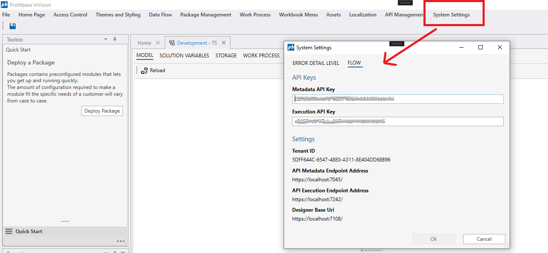Click Profitbase logo in System Settings title bar
This screenshot has width=548, height=253.
291,48
